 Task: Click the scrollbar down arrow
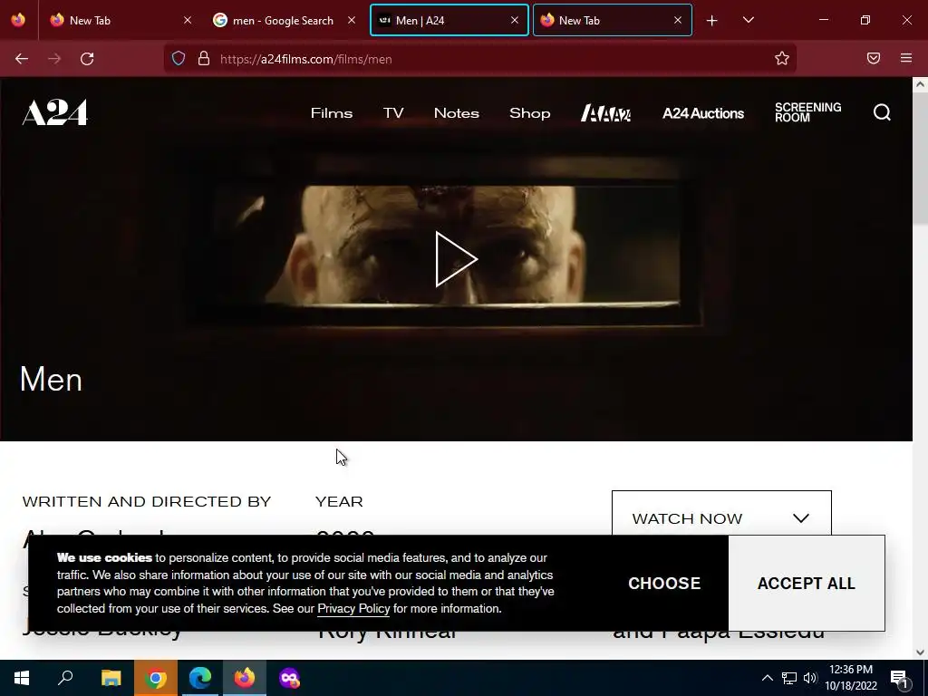click(x=920, y=652)
